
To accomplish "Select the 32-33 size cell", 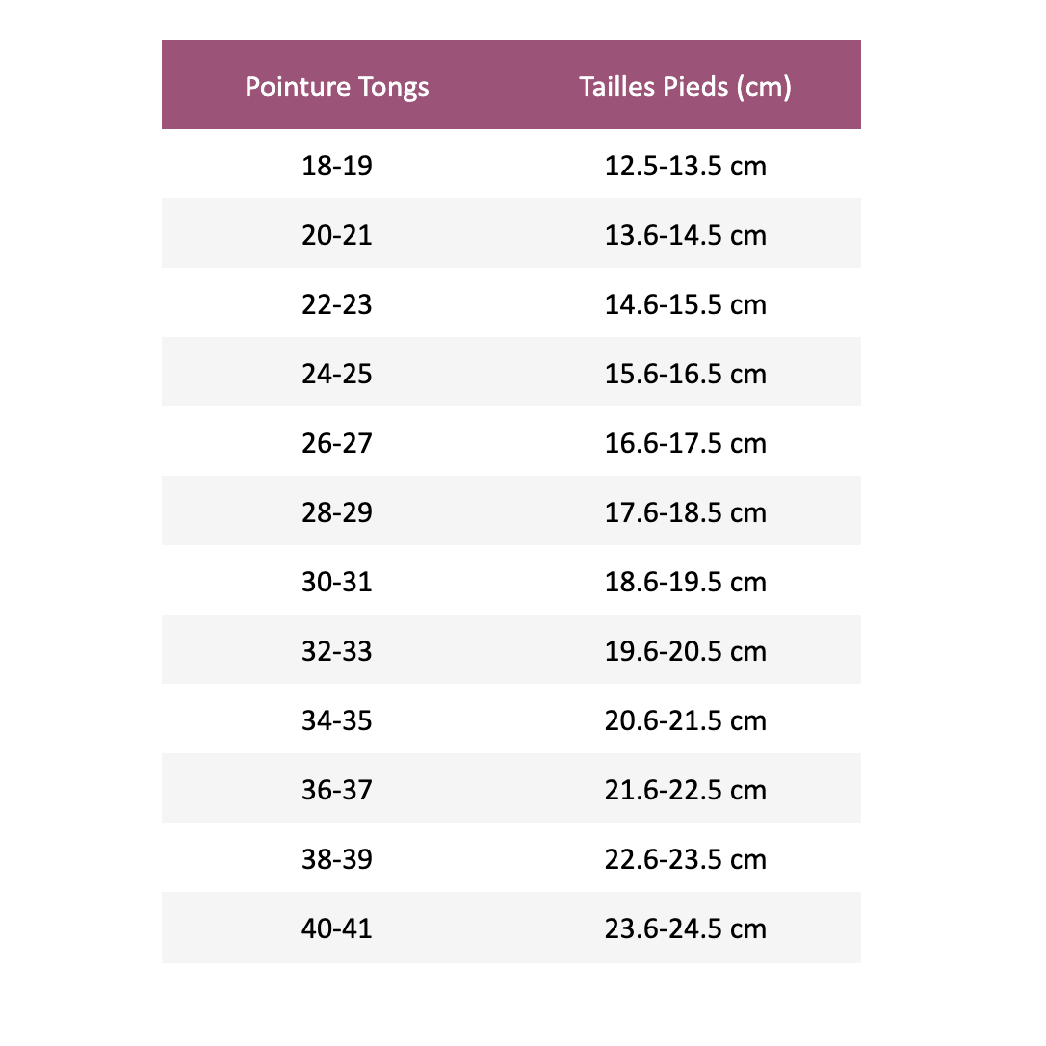I will pyautogui.click(x=337, y=651).
